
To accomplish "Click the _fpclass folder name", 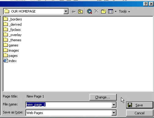I will pyautogui.click(x=15, y=30).
